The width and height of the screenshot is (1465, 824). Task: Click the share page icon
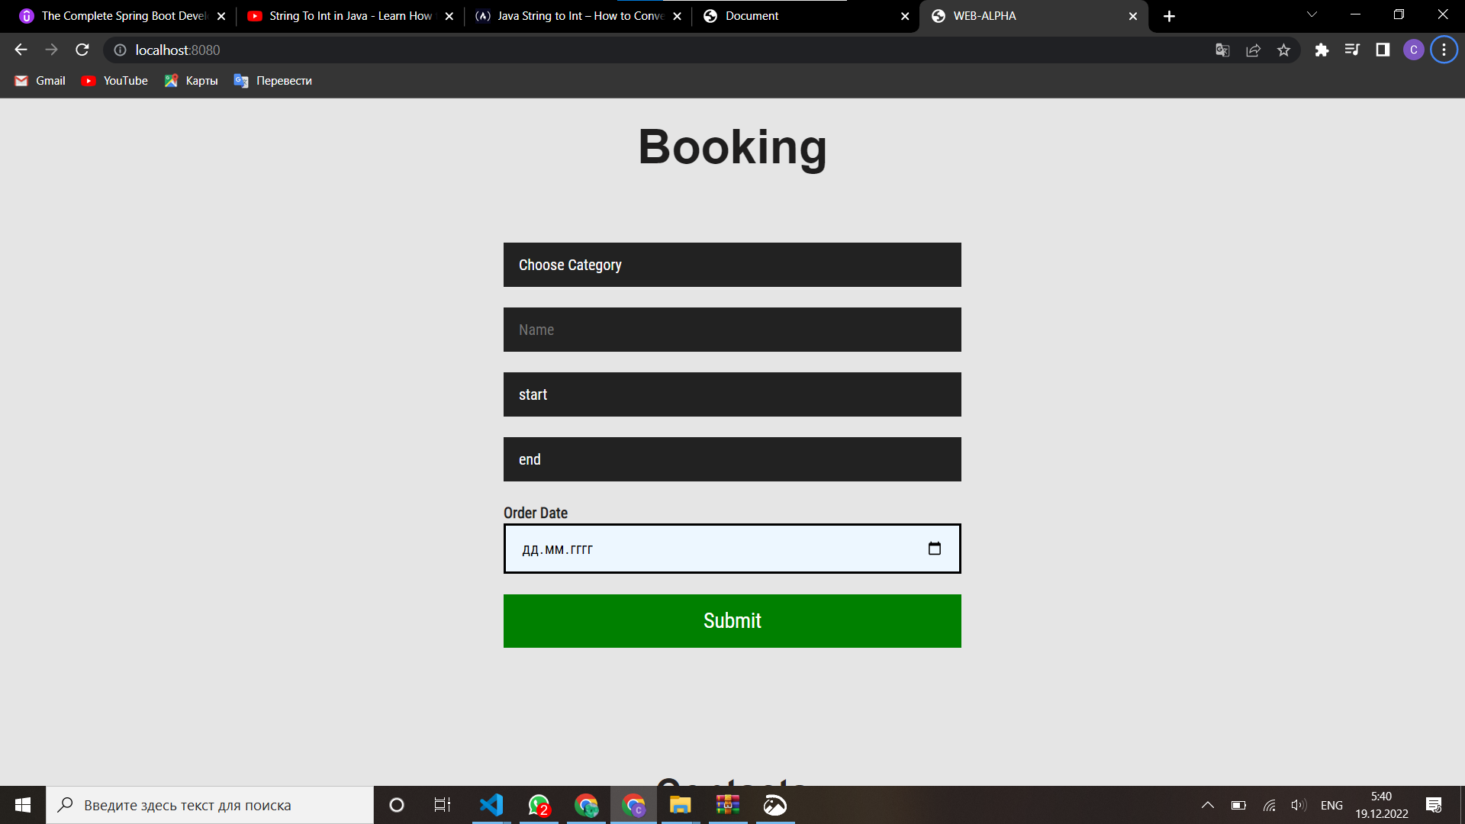(1253, 50)
